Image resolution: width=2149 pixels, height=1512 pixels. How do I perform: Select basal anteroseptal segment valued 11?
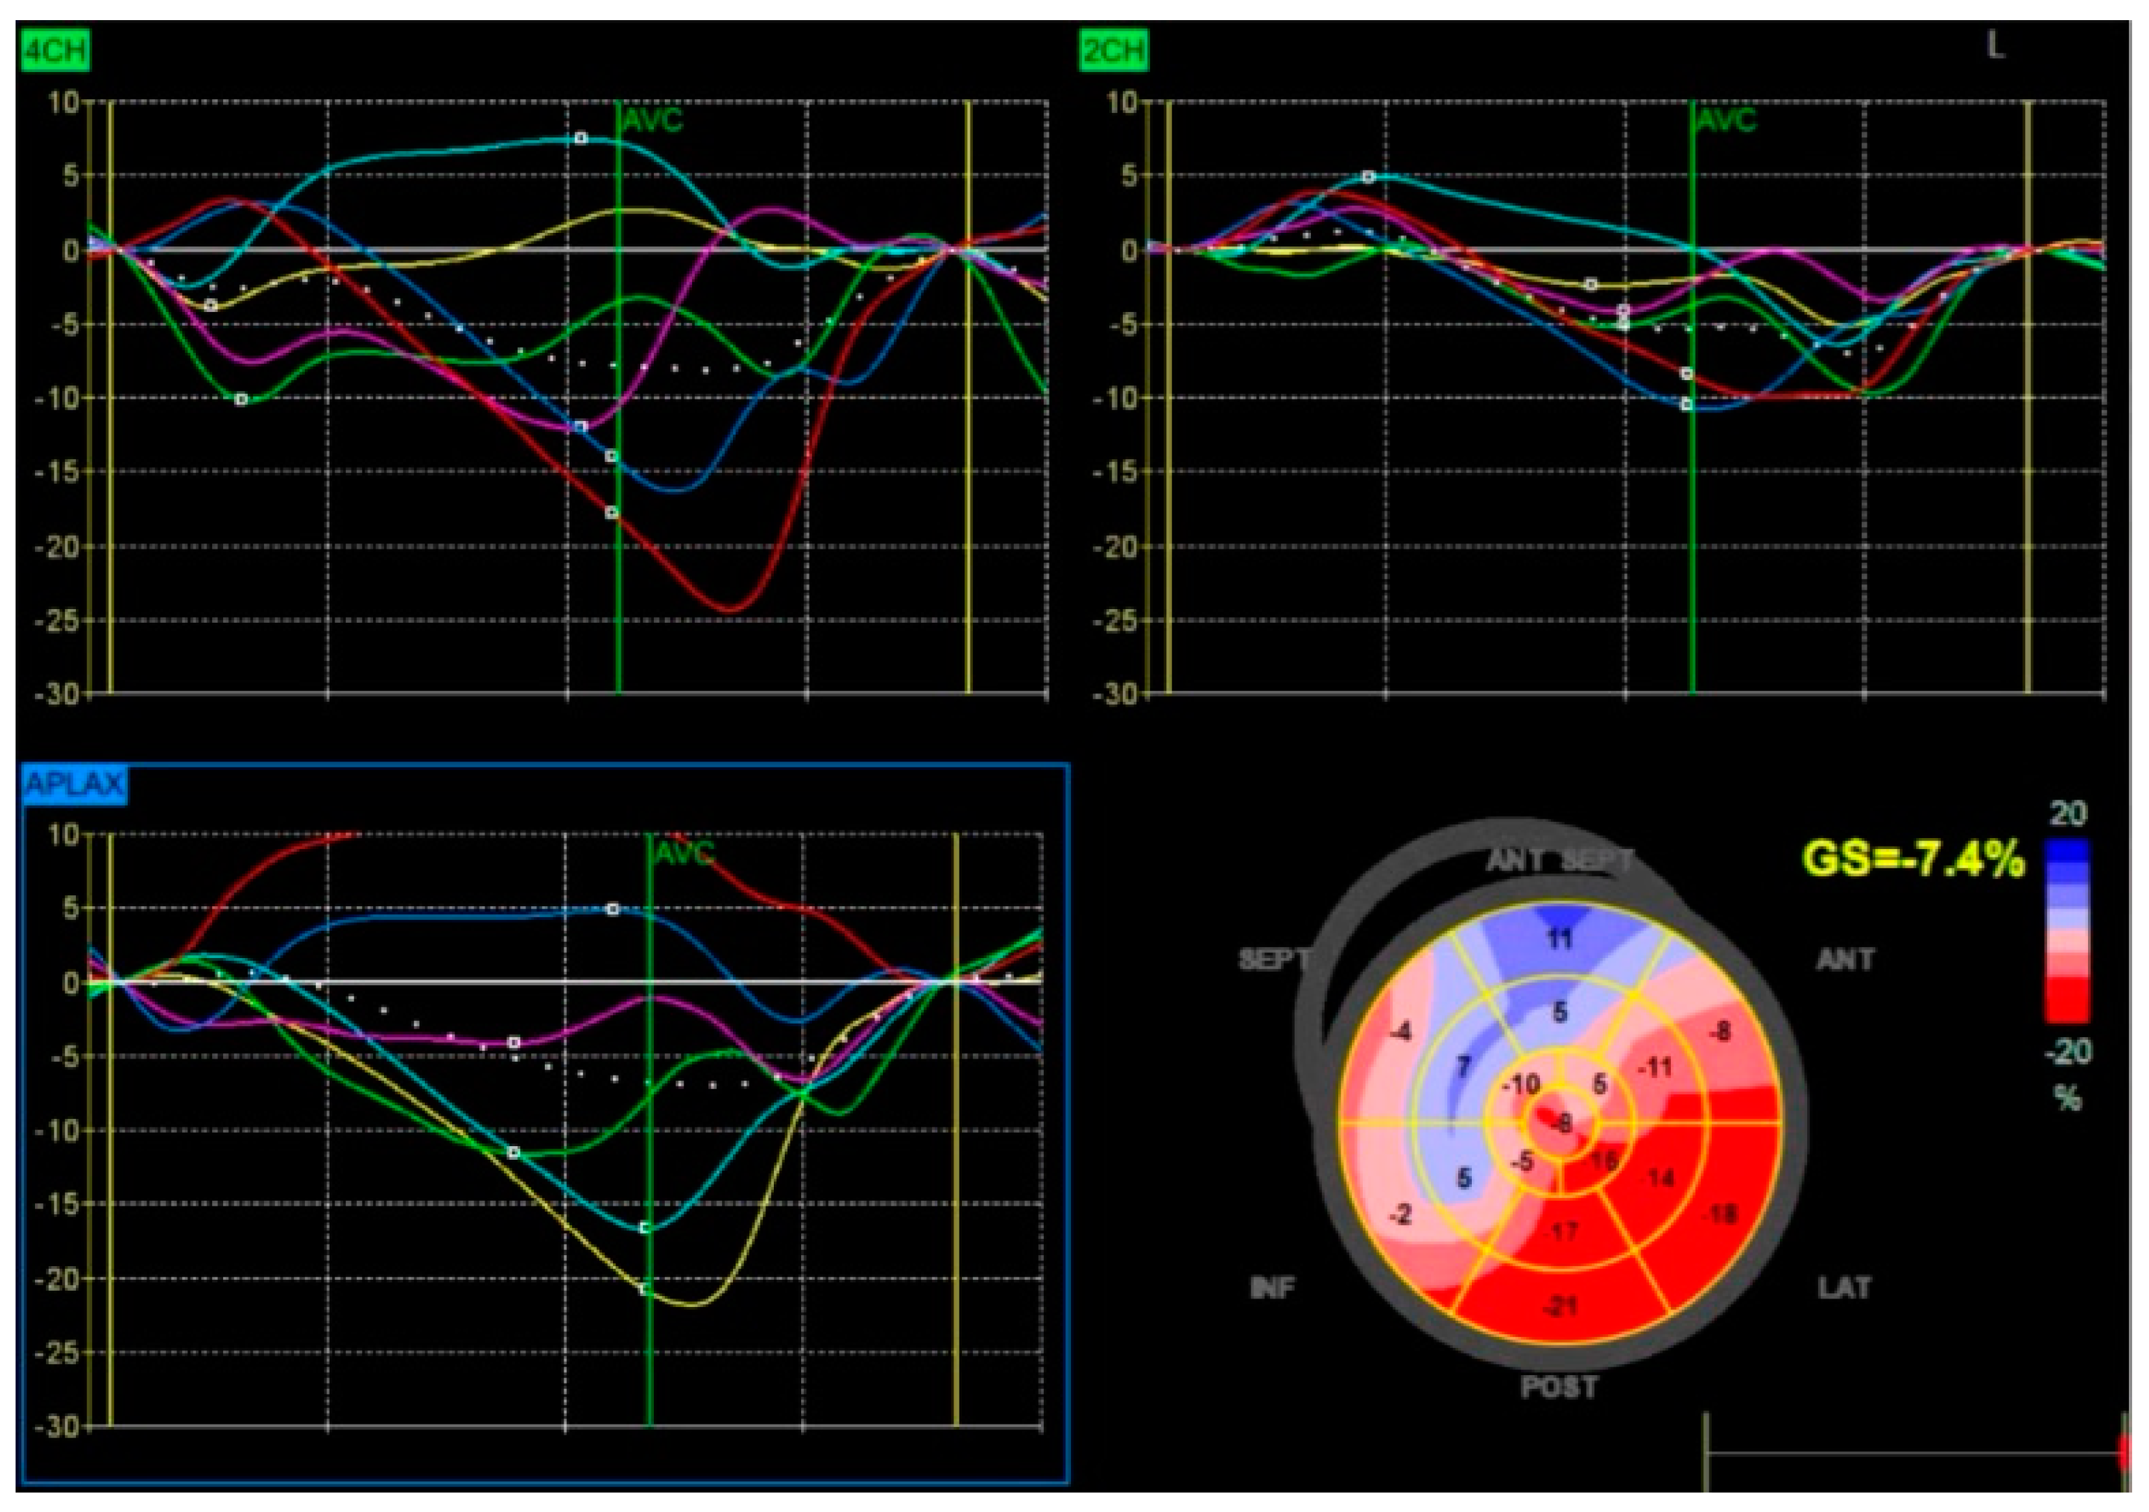[x=1559, y=938]
